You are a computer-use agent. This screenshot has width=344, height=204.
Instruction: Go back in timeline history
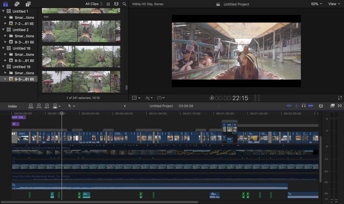(125, 106)
